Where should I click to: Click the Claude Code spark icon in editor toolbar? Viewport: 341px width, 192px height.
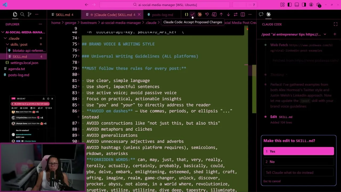pos(200,14)
